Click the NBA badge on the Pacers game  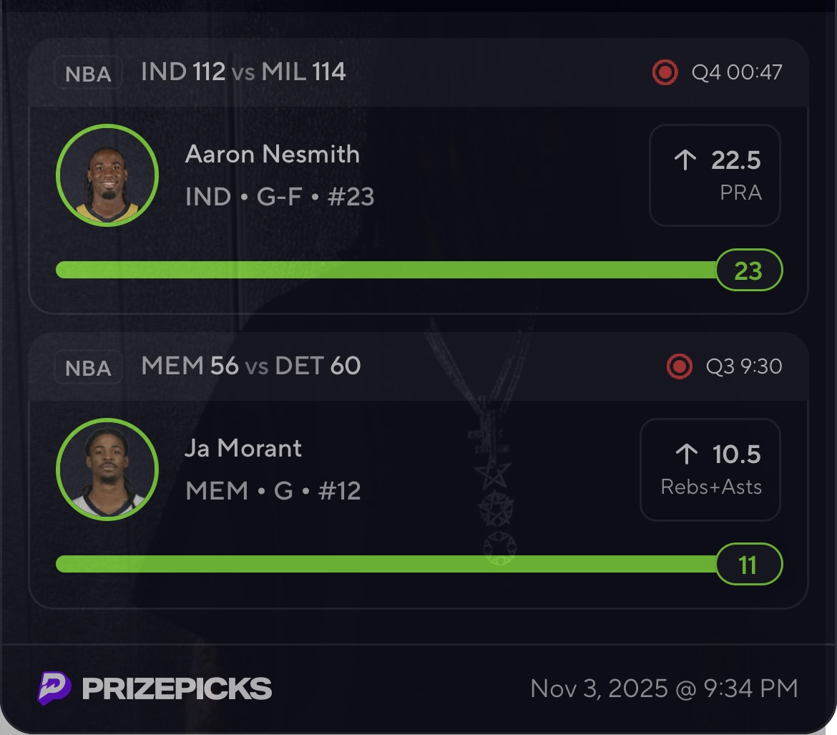tap(88, 73)
